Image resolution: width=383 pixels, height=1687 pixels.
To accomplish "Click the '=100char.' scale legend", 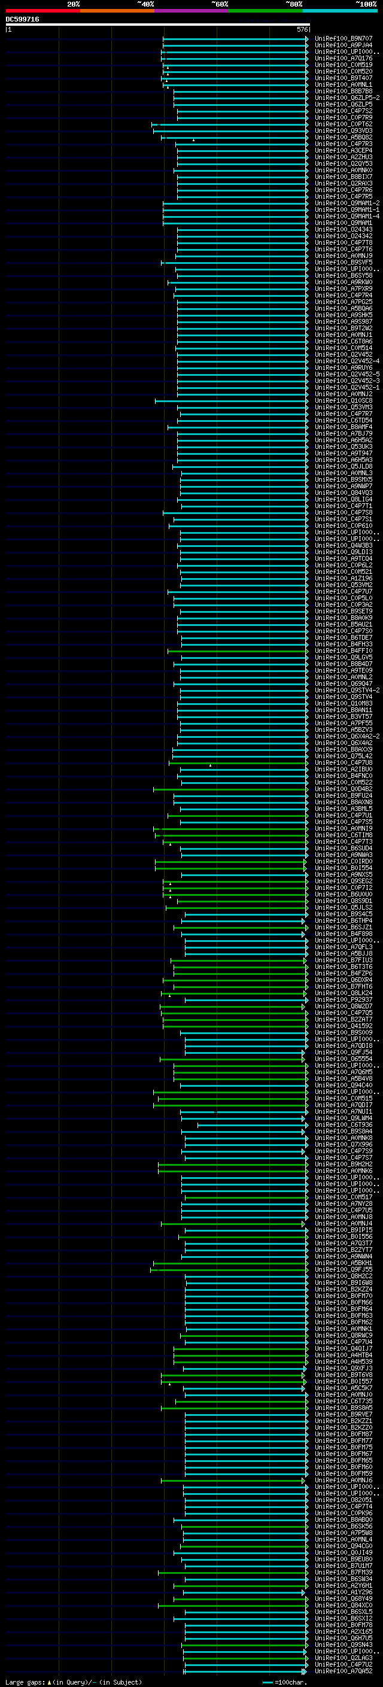I will point(284,1682).
